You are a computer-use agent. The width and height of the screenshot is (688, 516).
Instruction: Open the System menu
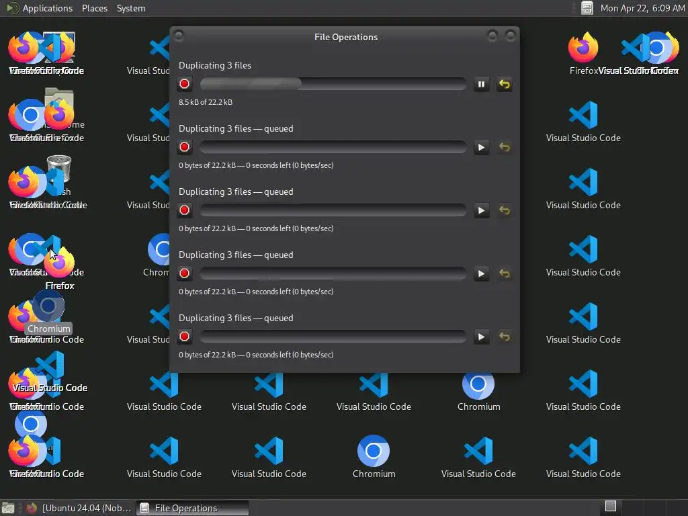(131, 8)
